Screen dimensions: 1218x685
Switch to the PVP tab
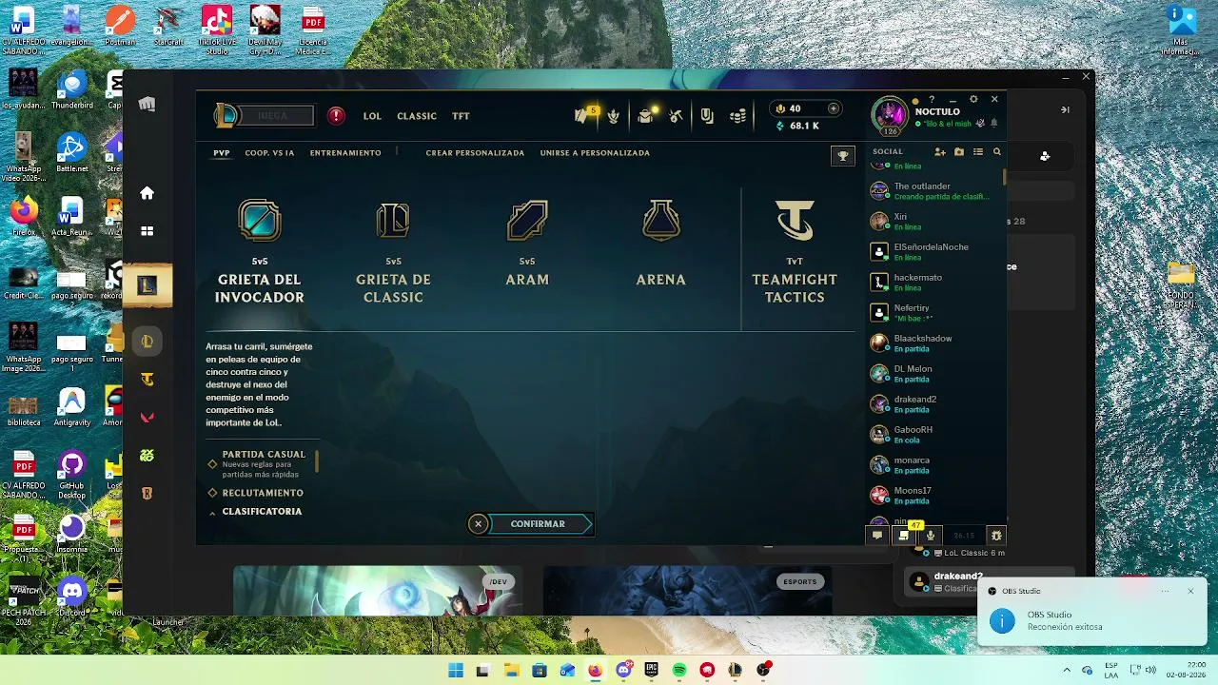(222, 152)
